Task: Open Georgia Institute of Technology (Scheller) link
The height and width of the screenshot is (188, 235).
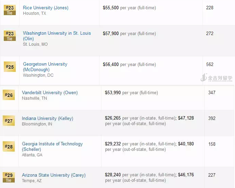Action: (52, 144)
